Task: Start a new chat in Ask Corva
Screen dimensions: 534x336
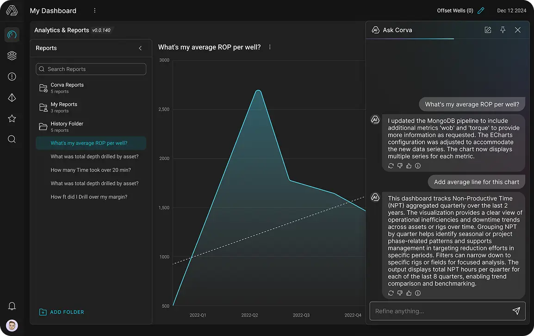Action: click(x=488, y=30)
